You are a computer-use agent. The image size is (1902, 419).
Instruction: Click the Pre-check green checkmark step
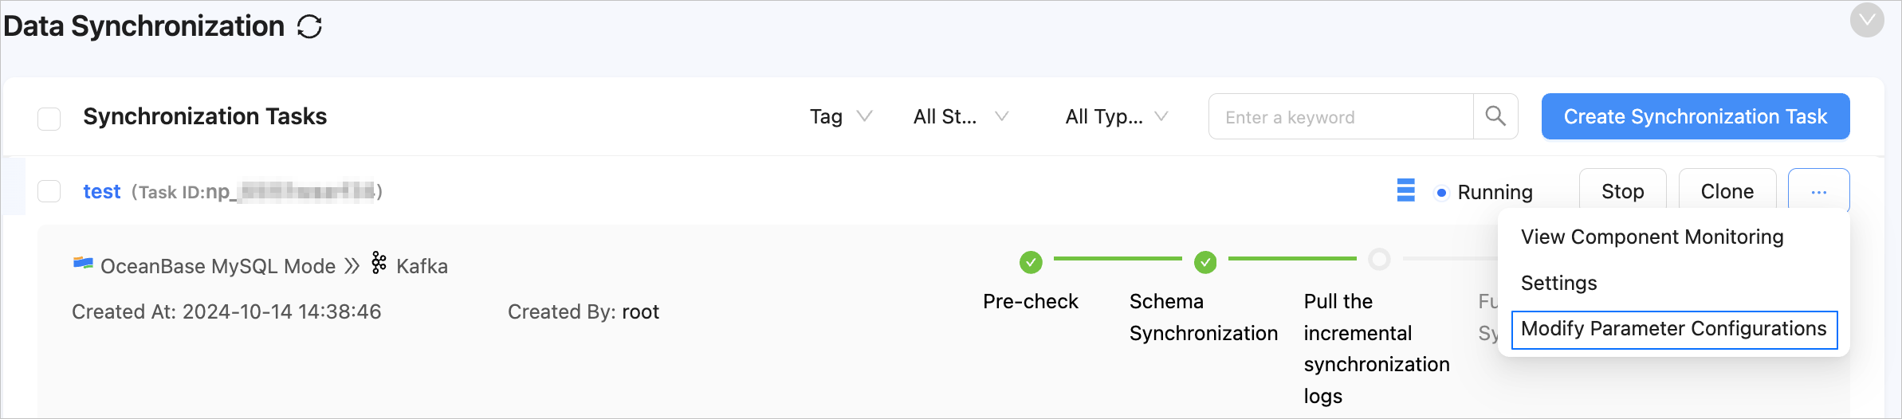click(x=1031, y=261)
